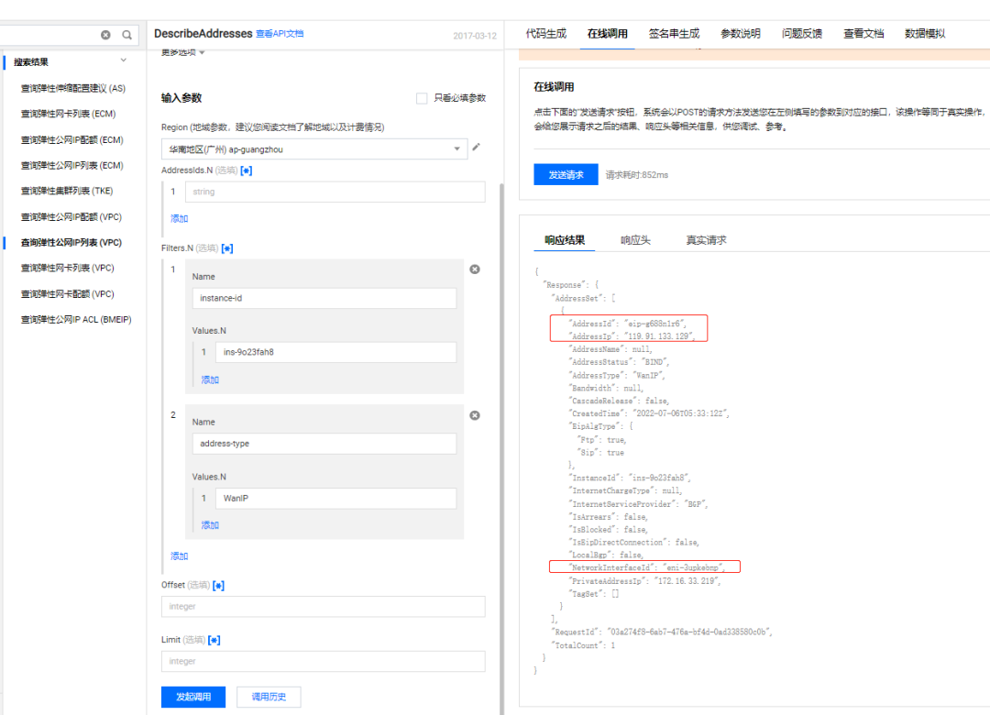Click the NetworkInterfaceId line in response
Image resolution: width=990 pixels, height=715 pixels.
pos(646,567)
